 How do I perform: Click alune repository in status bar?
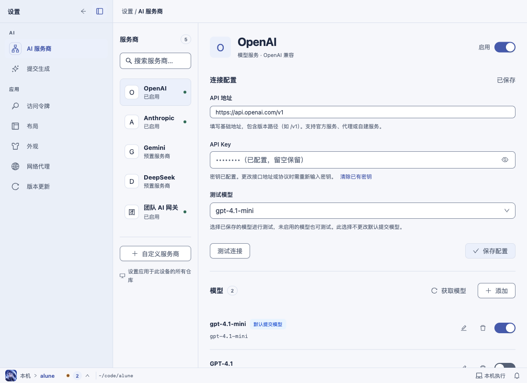click(x=47, y=376)
